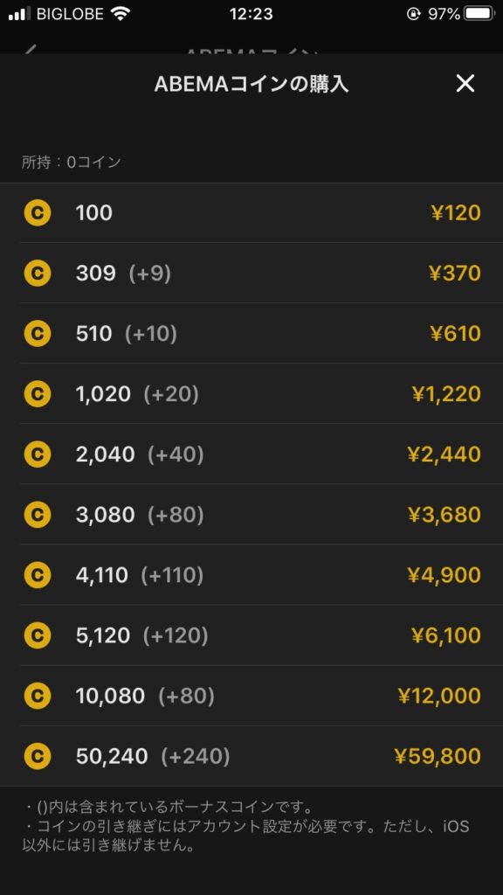Select the ¥610 price option

(251, 334)
